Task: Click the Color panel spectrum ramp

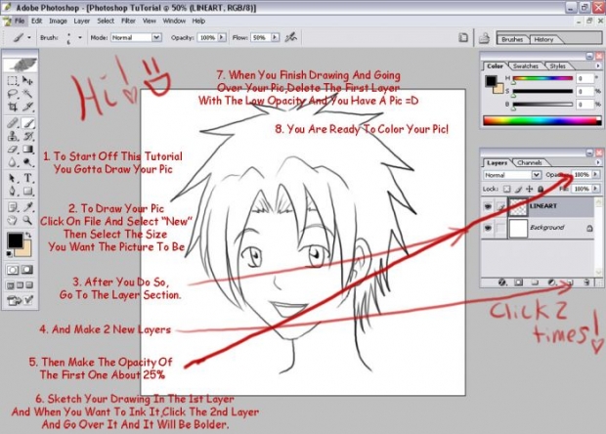Action: (541, 121)
